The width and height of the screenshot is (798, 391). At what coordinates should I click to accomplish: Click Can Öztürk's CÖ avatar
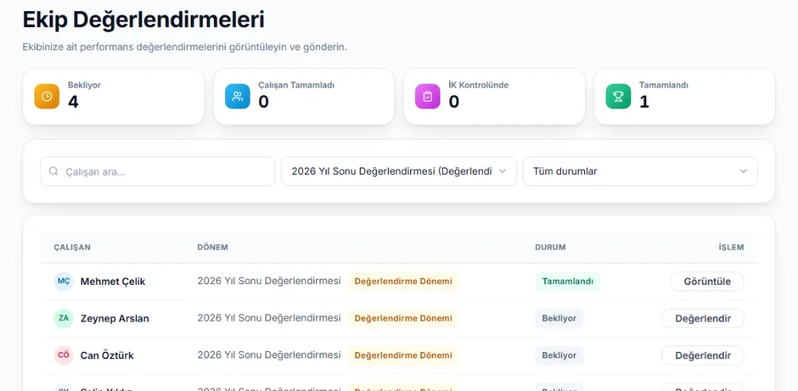64,355
